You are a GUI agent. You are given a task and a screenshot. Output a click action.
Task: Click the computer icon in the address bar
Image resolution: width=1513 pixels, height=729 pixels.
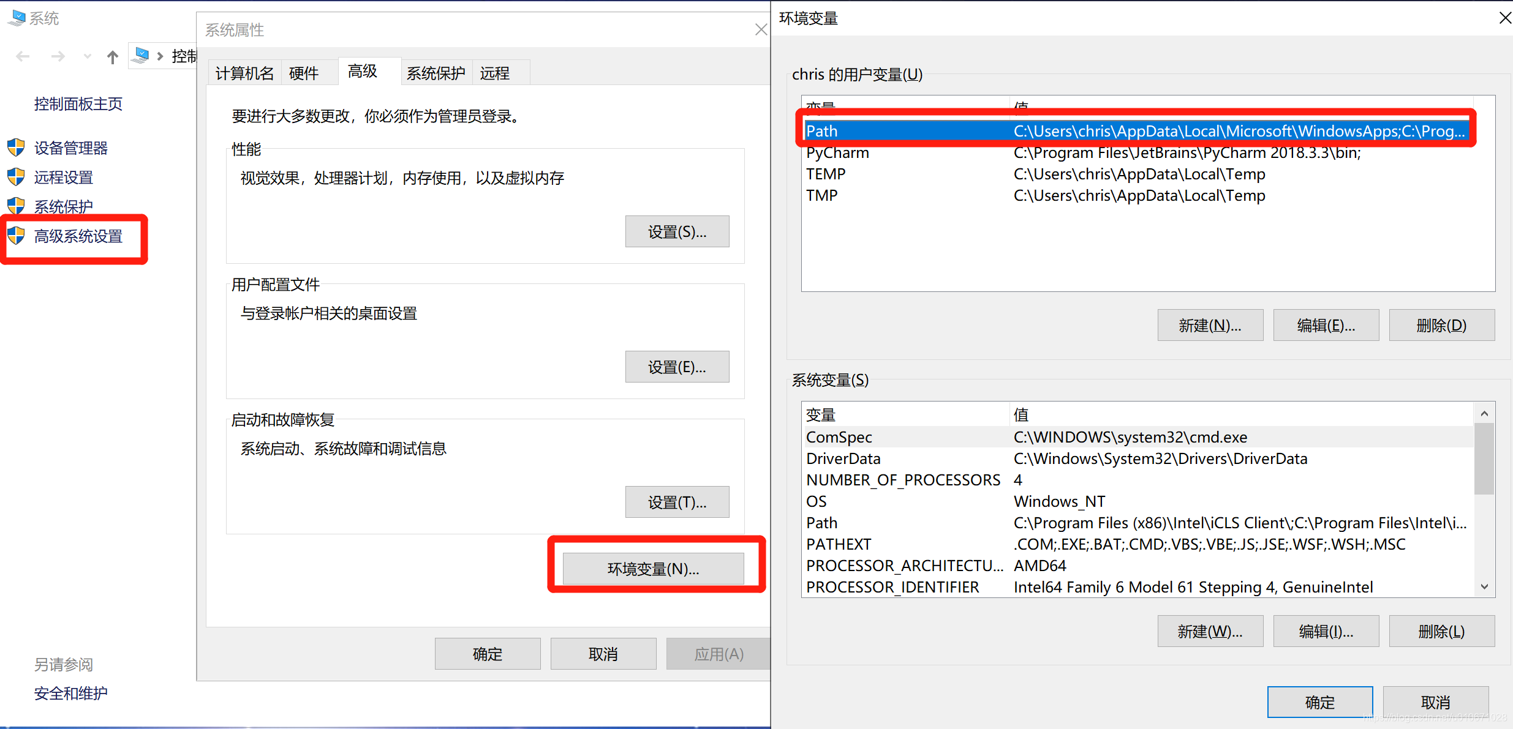141,56
